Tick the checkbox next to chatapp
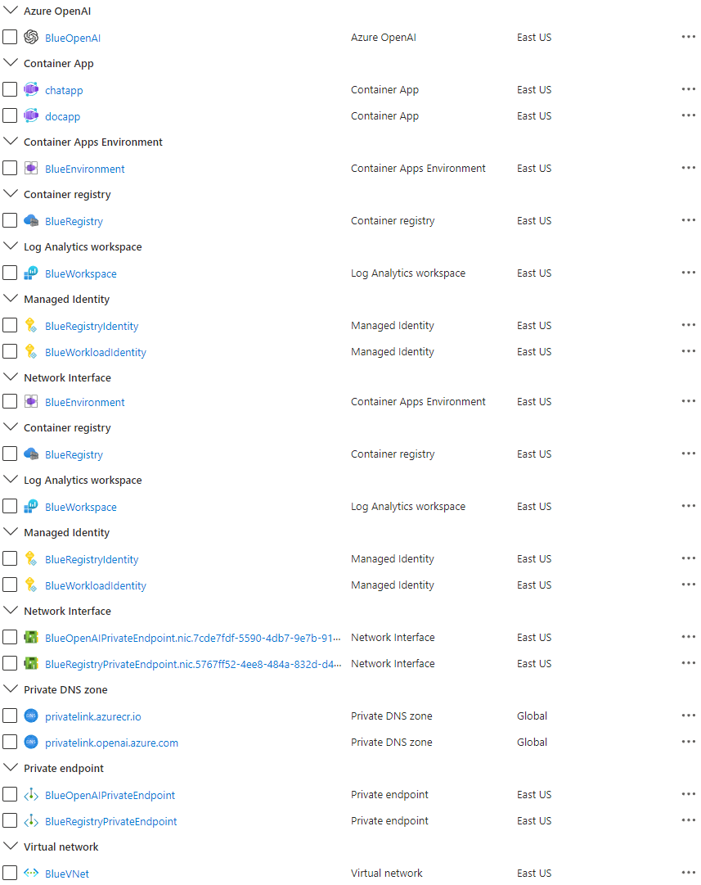The width and height of the screenshot is (701, 885). (10, 89)
